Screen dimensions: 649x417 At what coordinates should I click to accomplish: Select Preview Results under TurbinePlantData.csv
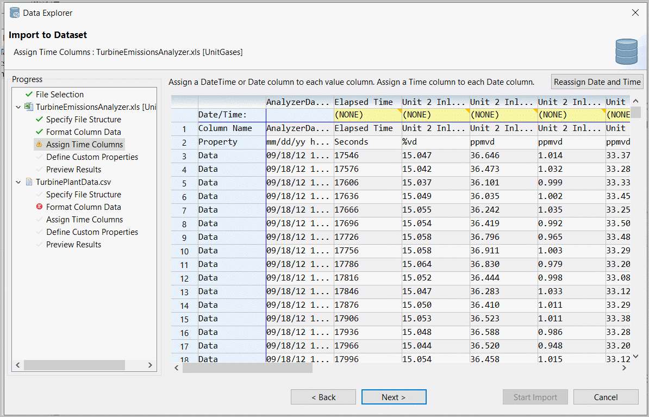tap(73, 245)
